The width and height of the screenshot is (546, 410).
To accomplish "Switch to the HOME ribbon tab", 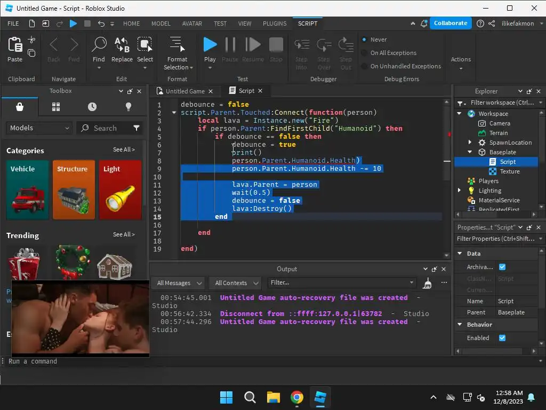I will [131, 23].
